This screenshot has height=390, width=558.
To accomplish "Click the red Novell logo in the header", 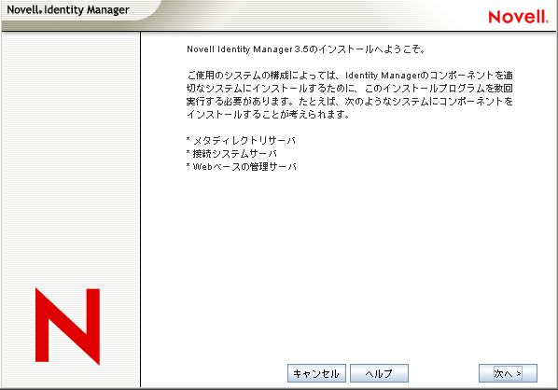I will (518, 17).
